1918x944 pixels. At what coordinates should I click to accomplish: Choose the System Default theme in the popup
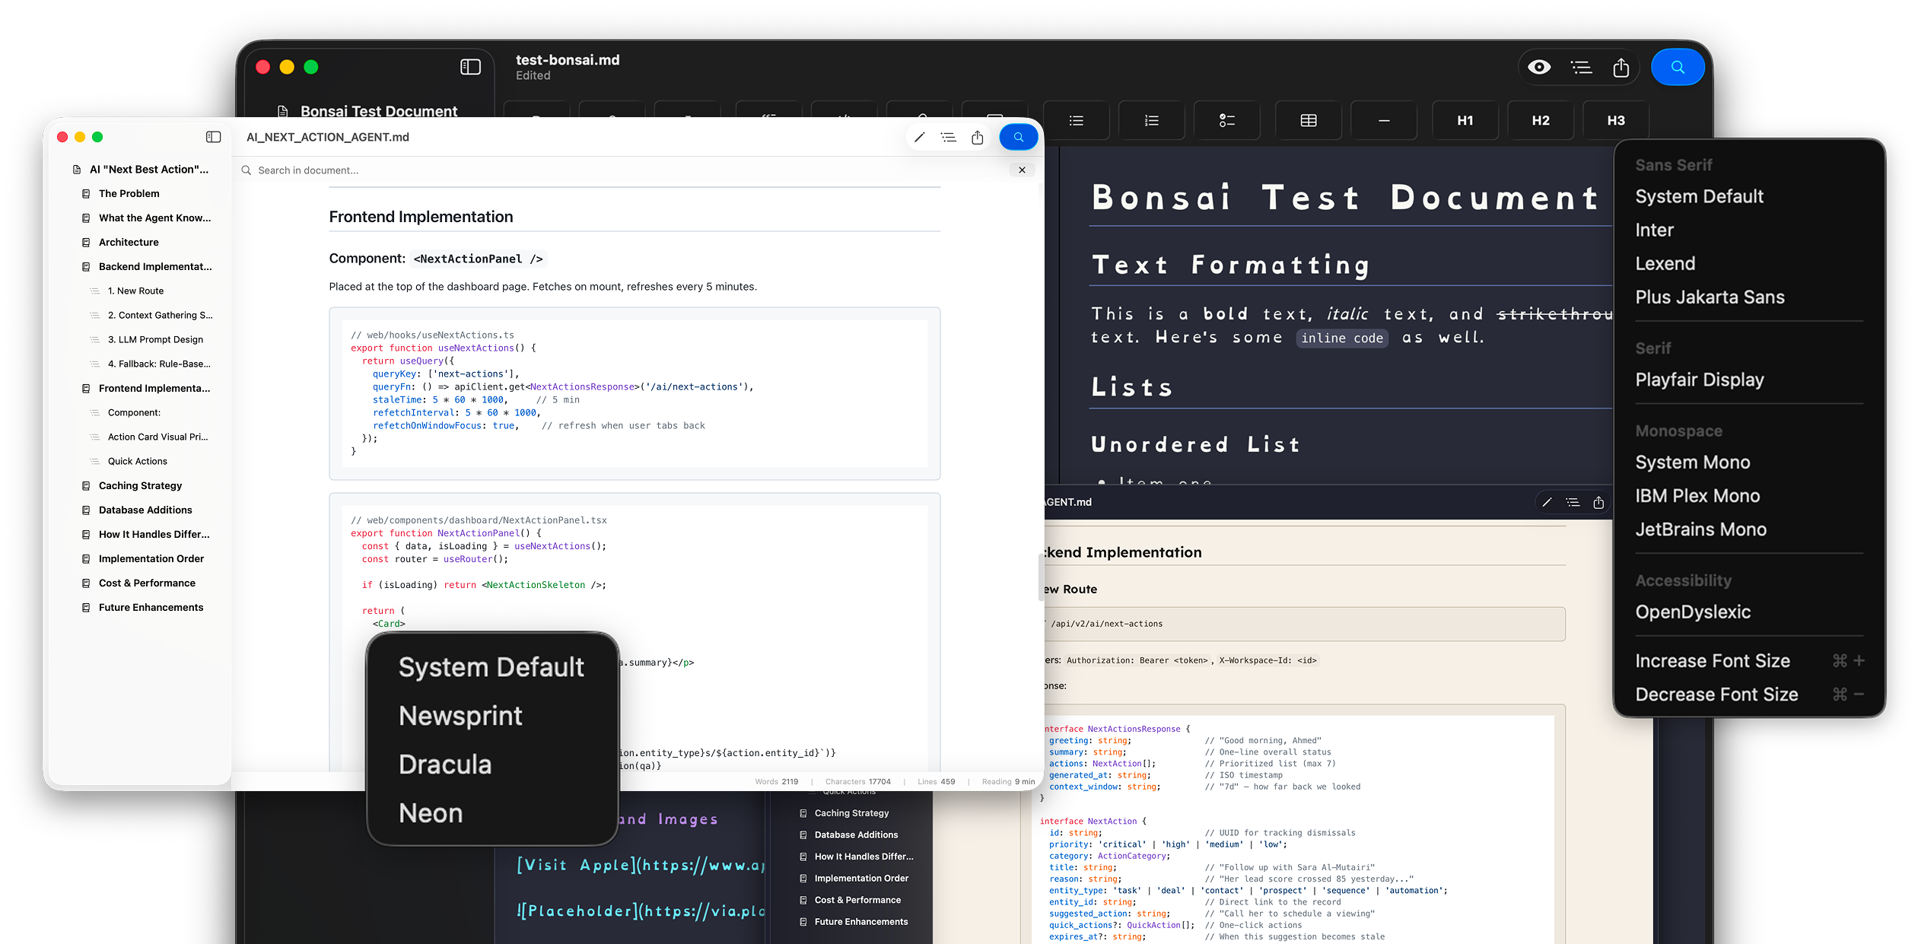(x=492, y=667)
